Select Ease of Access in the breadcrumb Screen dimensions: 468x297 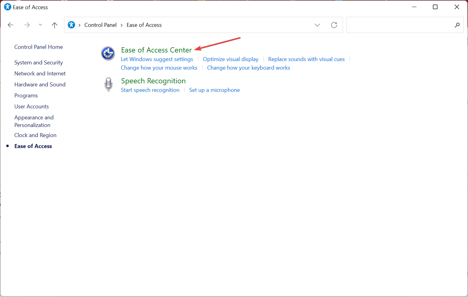click(144, 25)
